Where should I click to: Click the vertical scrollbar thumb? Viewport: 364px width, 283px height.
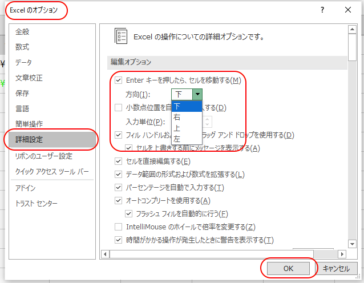(x=352, y=47)
